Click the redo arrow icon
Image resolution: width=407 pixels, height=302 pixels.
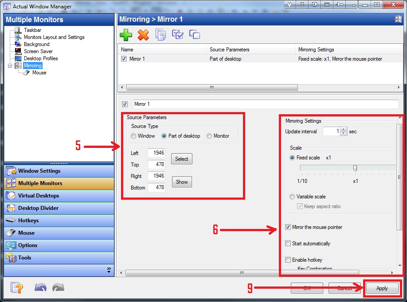point(58,287)
